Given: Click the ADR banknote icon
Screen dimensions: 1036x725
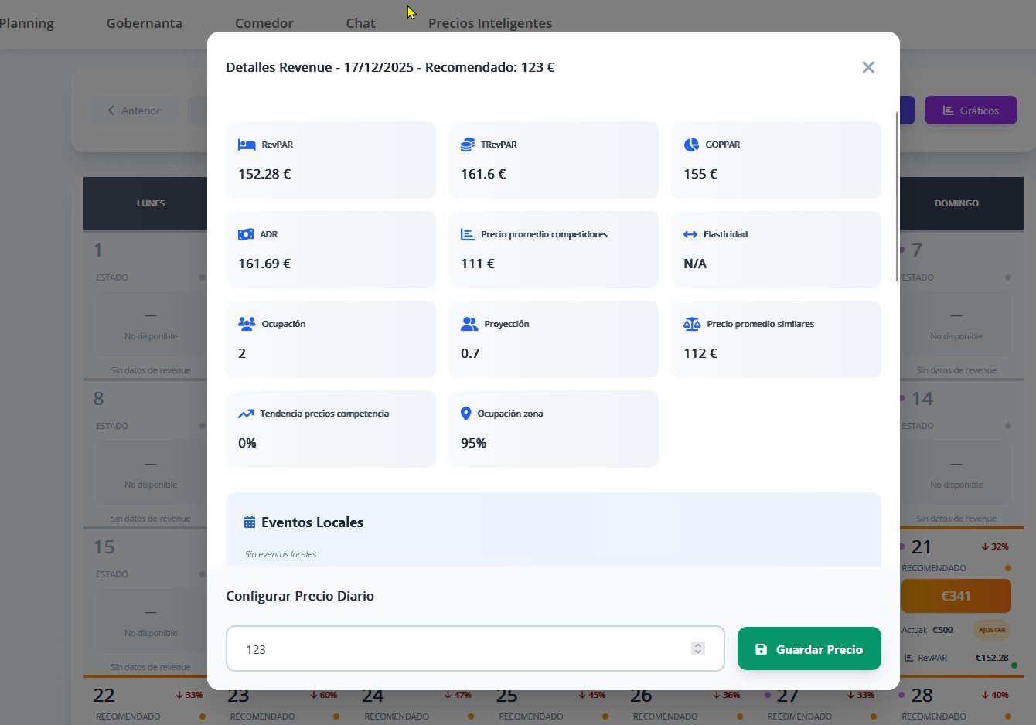Looking at the screenshot, I should 246,234.
